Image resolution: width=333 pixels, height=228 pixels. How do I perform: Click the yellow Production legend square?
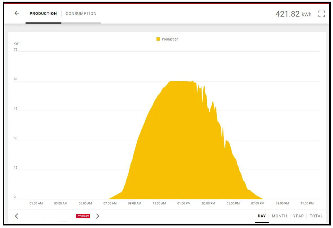pyautogui.click(x=158, y=39)
